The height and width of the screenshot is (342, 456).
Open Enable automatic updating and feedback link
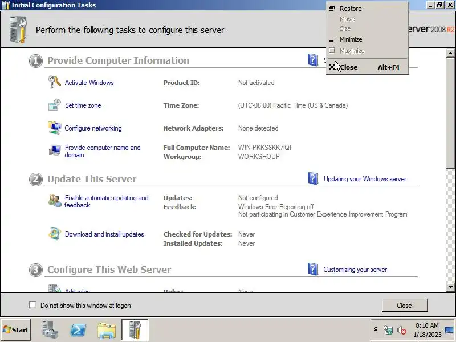tap(106, 201)
